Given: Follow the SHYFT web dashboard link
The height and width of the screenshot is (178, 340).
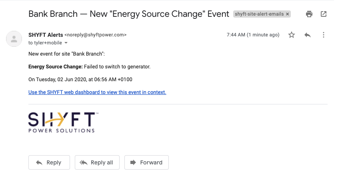Looking at the screenshot, I should click(x=97, y=92).
